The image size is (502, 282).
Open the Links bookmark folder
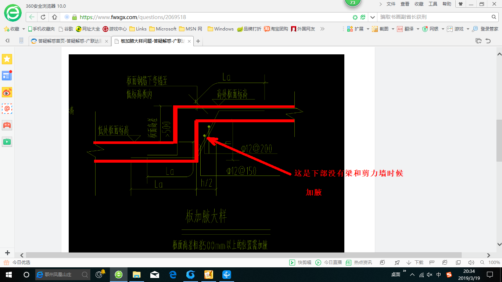[x=138, y=29]
